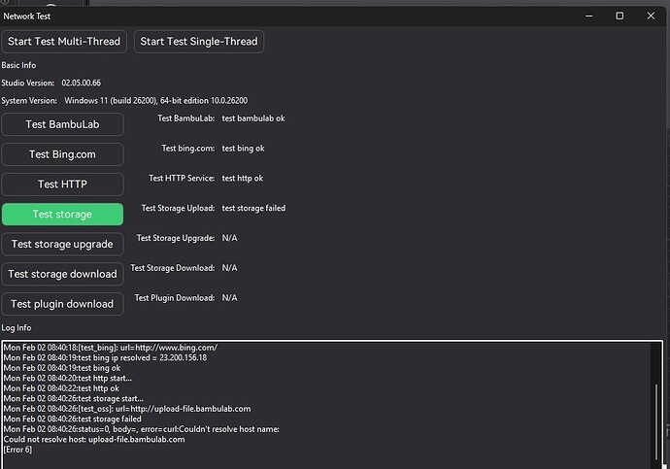Close the Network Test window

click(x=651, y=16)
